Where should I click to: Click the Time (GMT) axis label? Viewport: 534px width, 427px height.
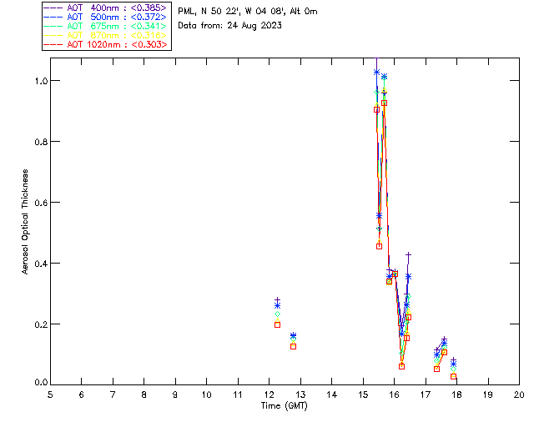tap(285, 406)
